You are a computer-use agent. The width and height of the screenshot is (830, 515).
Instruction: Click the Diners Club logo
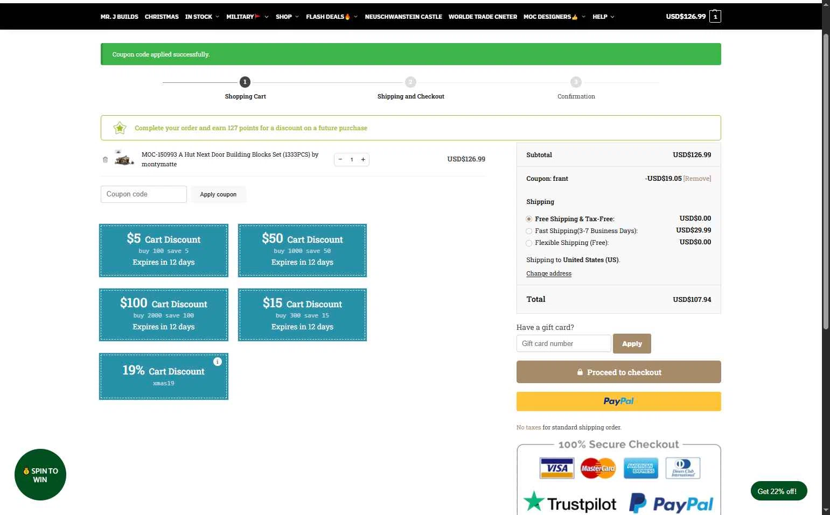683,468
